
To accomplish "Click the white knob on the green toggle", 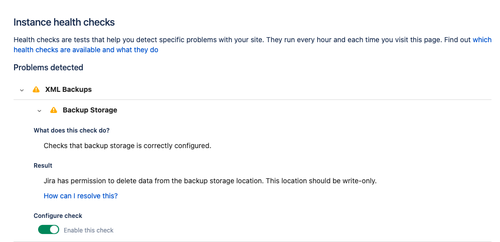I will (x=54, y=230).
